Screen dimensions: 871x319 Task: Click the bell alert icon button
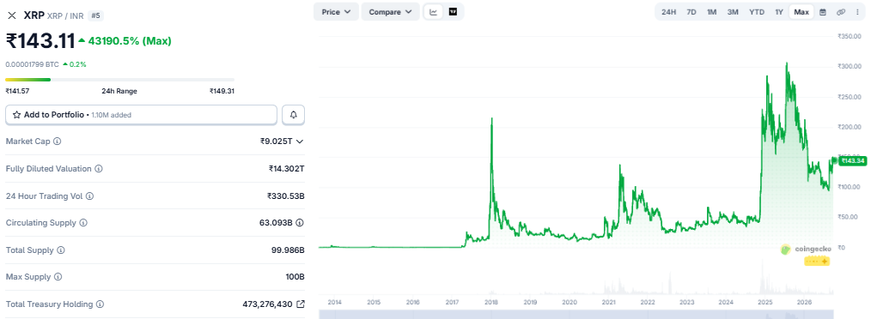293,115
